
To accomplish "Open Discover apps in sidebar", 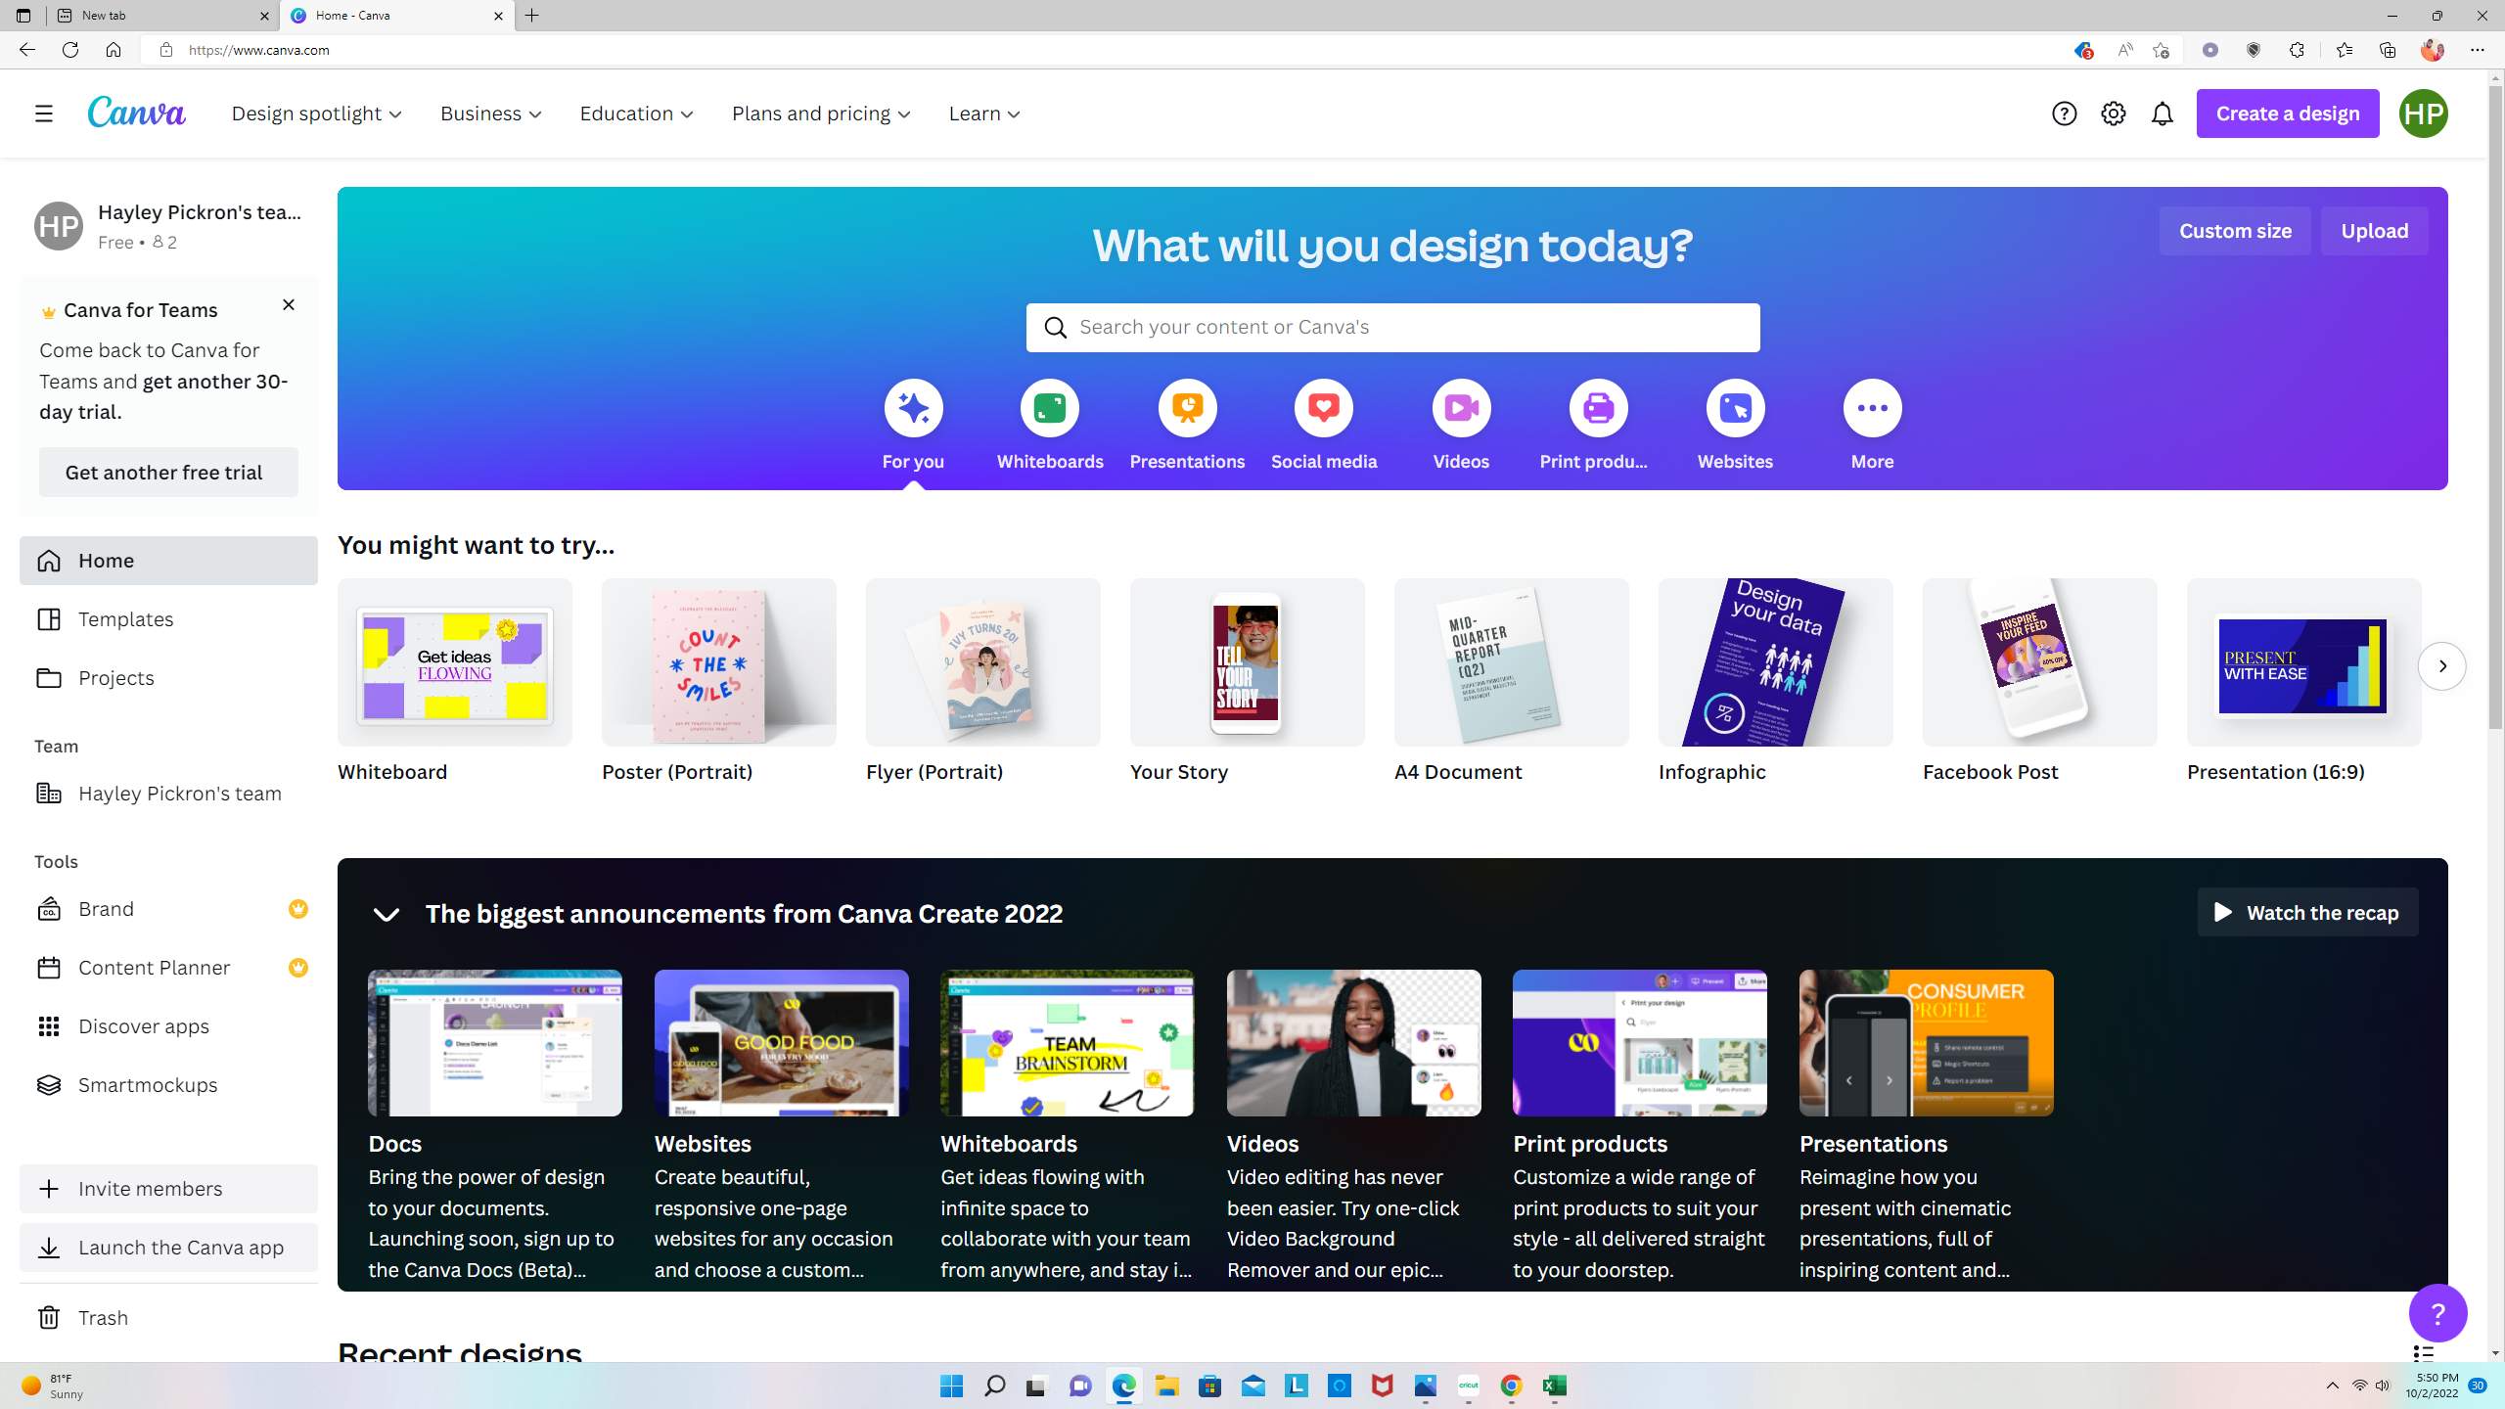I will tap(143, 1025).
